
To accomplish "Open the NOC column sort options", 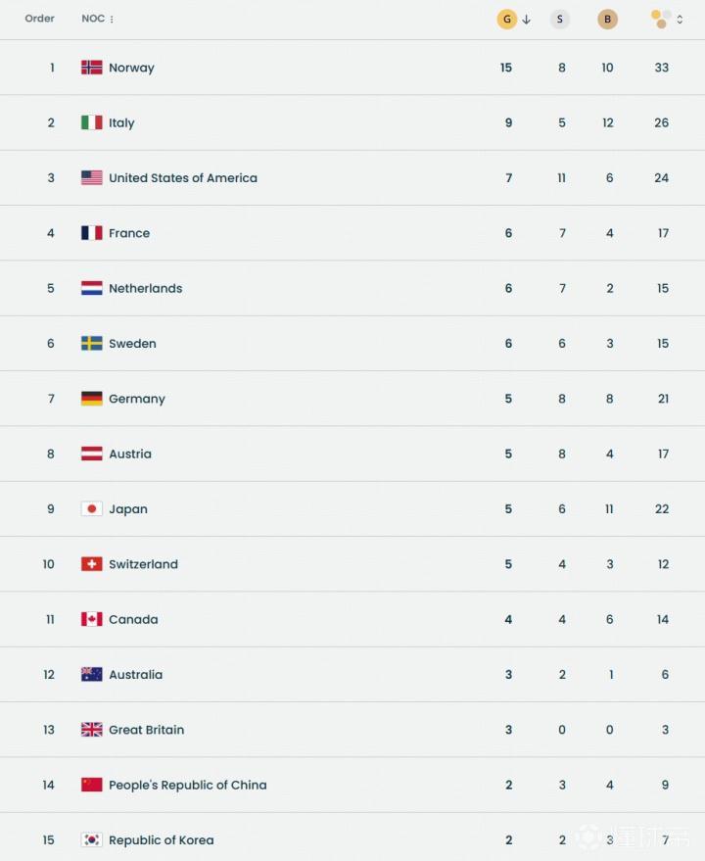I will [x=113, y=20].
